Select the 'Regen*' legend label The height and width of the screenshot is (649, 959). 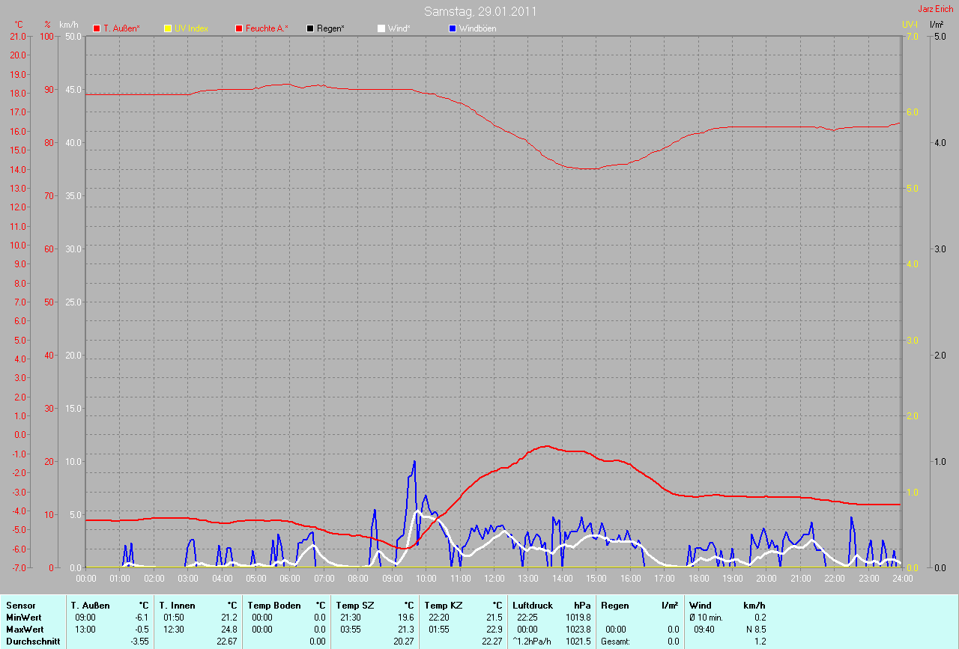(x=330, y=28)
